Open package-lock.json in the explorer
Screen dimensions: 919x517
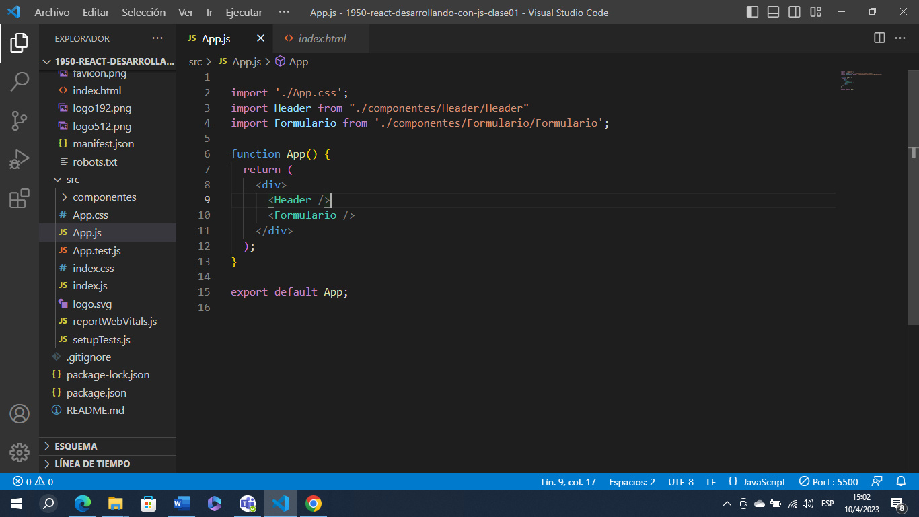108,375
